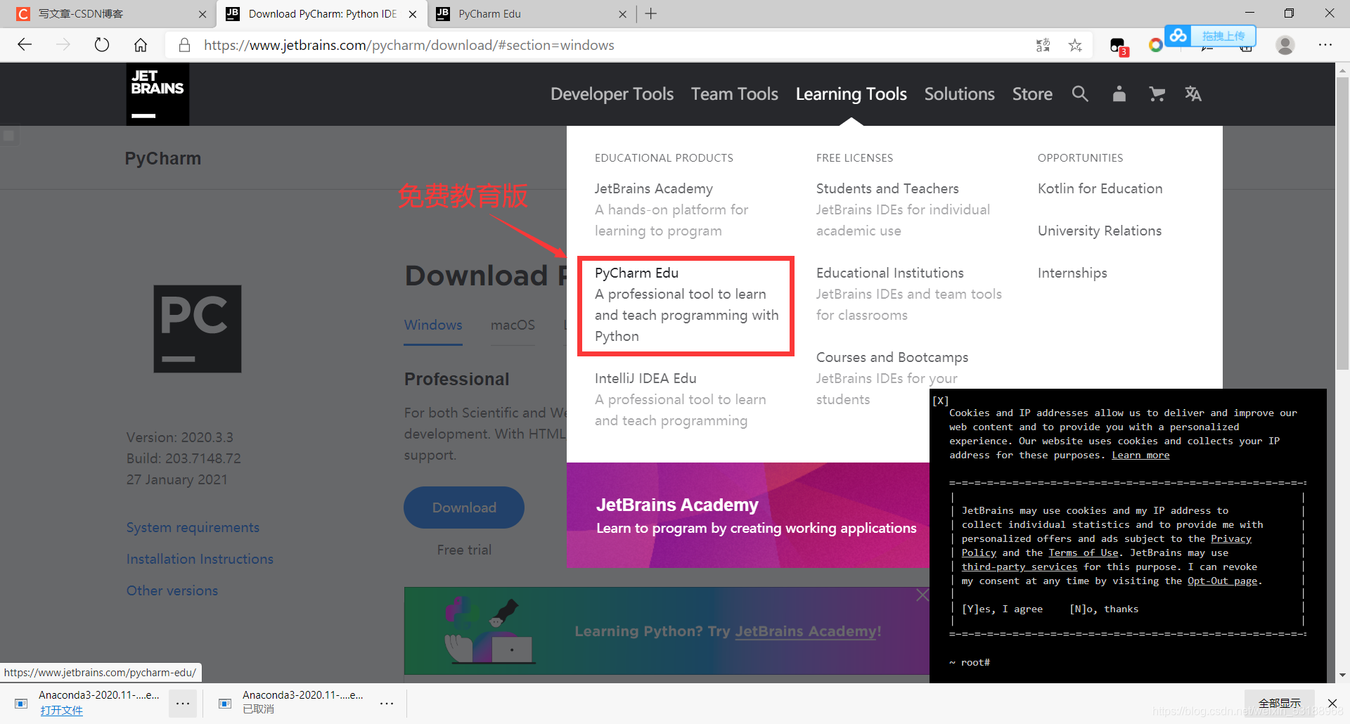The image size is (1350, 724).
Task: Open the Opt-Out page link
Action: pos(1222,581)
